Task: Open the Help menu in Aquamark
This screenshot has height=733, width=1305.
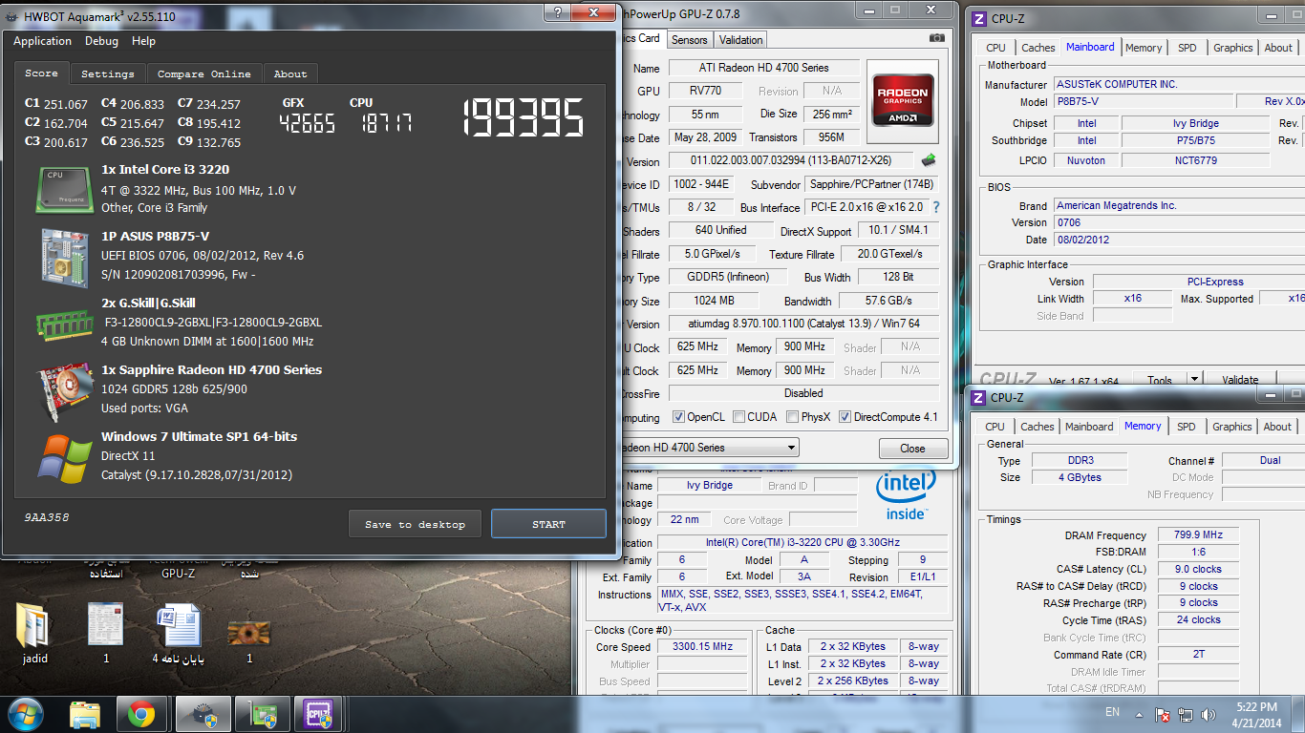Action: pos(143,41)
